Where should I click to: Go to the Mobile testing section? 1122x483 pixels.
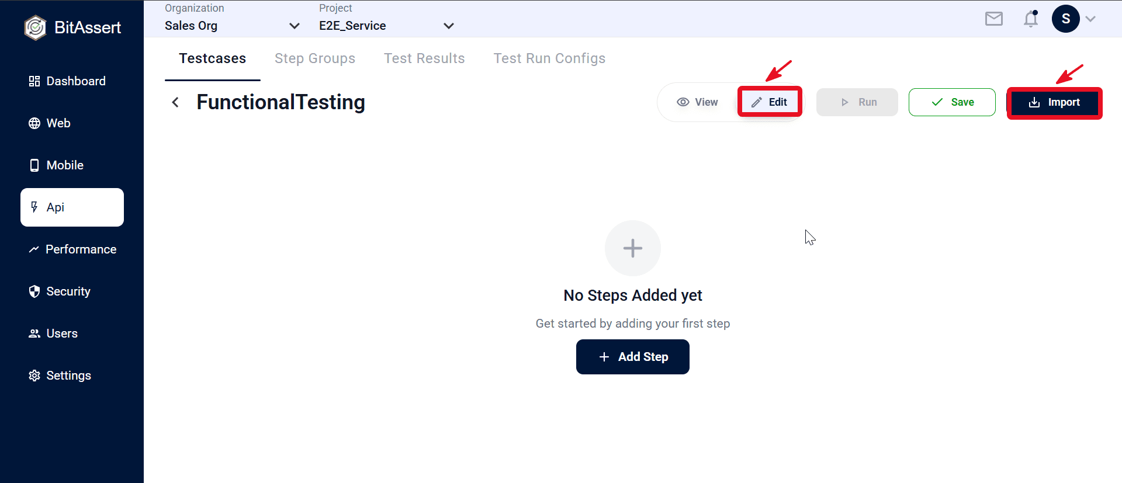(56, 165)
